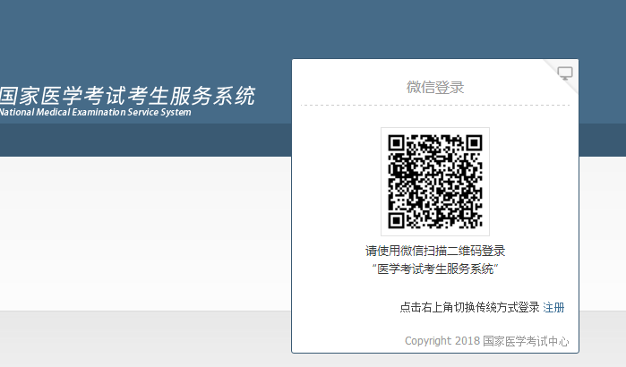The height and width of the screenshot is (367, 626).
Task: Click the dark blue strip under the site title
Action: coord(134,139)
